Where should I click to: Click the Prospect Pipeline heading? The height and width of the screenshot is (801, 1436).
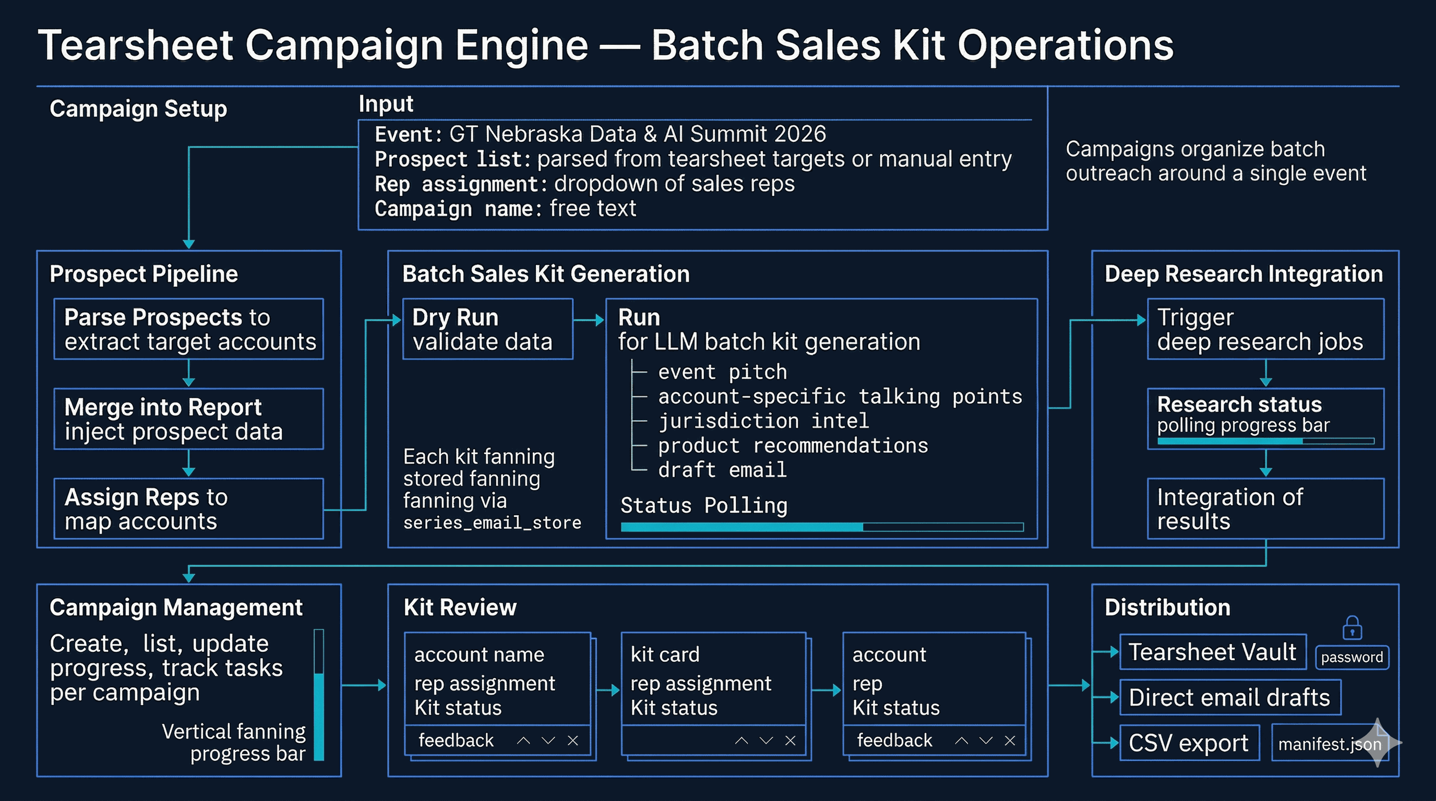point(144,274)
